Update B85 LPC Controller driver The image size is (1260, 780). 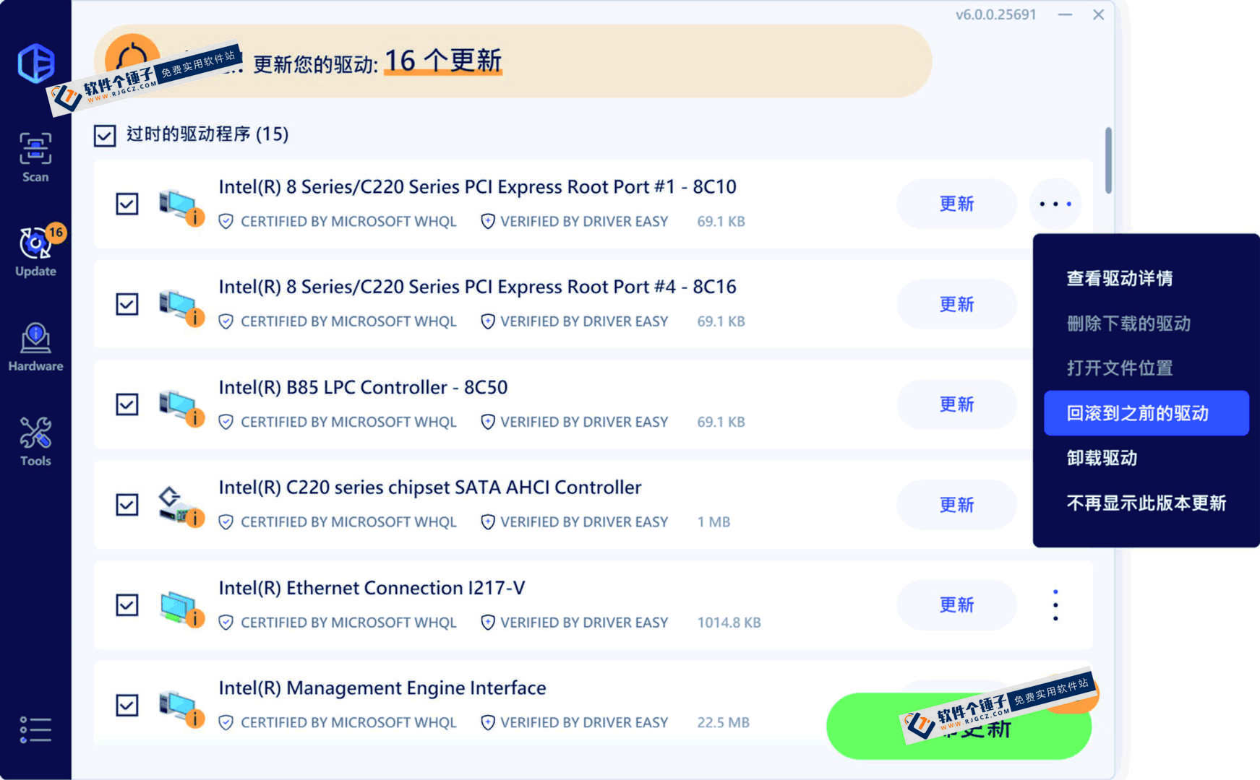[956, 404]
